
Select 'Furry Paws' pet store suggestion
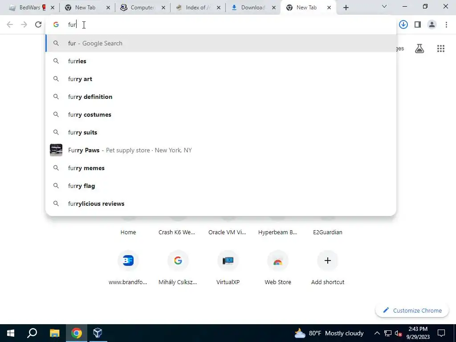pyautogui.click(x=221, y=150)
